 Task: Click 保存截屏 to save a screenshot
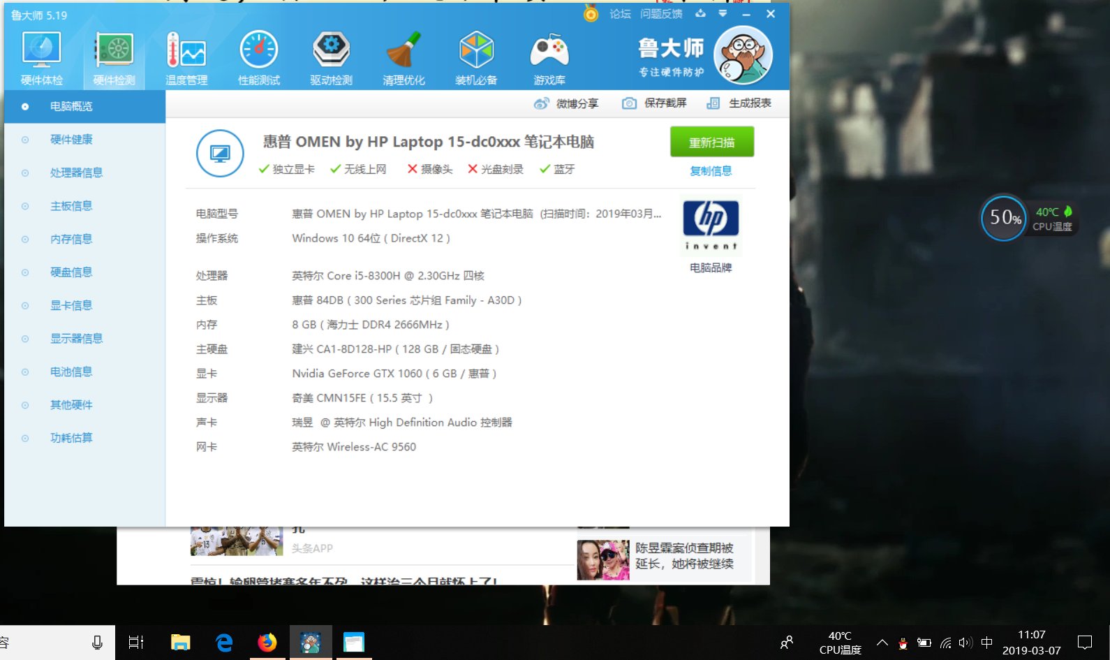(x=654, y=103)
